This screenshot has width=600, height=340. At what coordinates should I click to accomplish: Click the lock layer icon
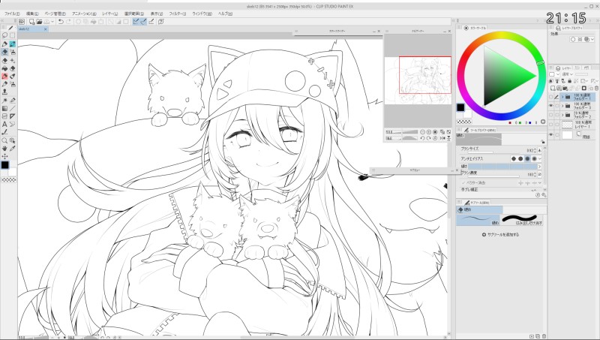pyautogui.click(x=570, y=81)
